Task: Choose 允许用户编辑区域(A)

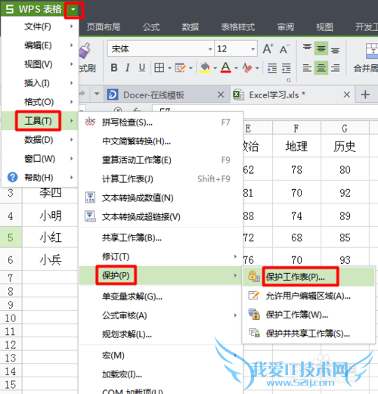Action: (309, 296)
